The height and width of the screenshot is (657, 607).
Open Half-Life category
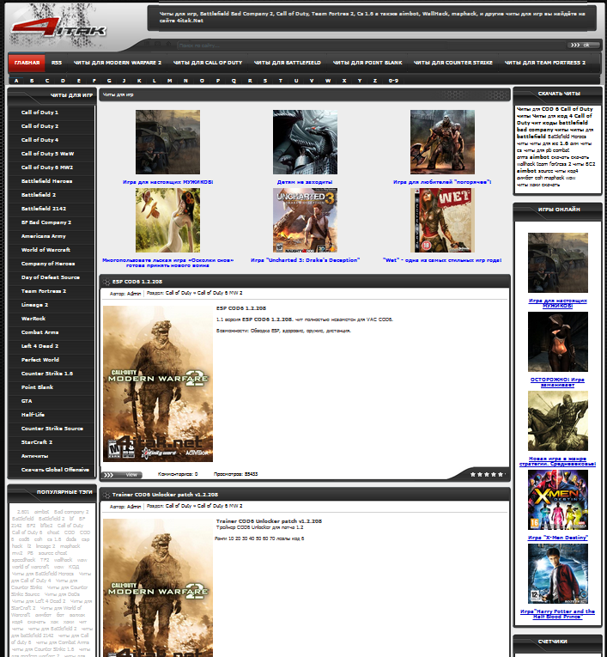pyautogui.click(x=51, y=415)
